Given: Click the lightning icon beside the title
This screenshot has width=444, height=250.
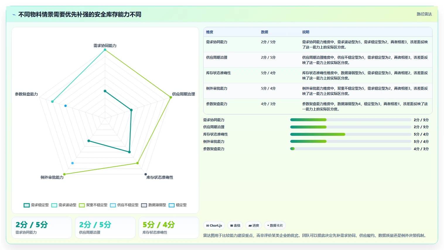Looking at the screenshot, I should click(x=14, y=15).
